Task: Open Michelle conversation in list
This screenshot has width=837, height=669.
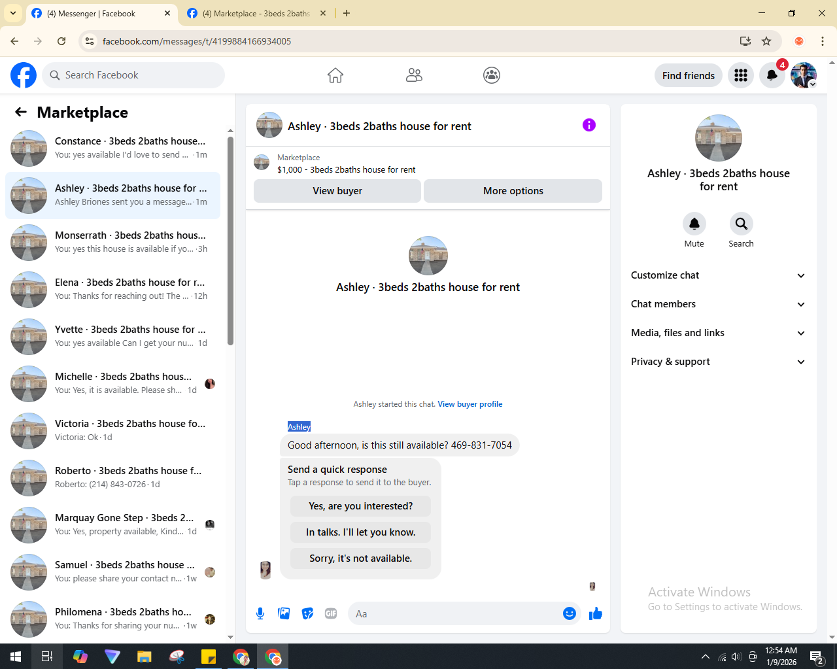Action: (112, 384)
